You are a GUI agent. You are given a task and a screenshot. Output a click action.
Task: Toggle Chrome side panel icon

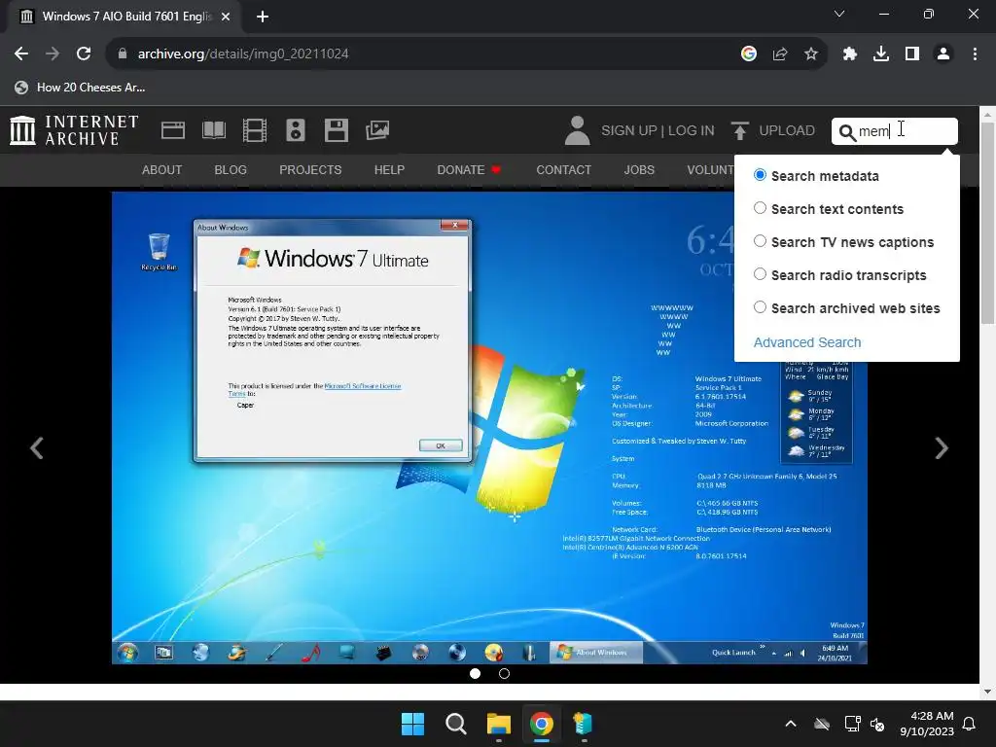click(x=912, y=54)
